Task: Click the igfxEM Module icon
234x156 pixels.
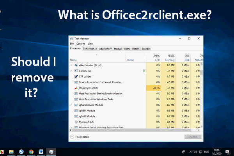Action: 76,111
